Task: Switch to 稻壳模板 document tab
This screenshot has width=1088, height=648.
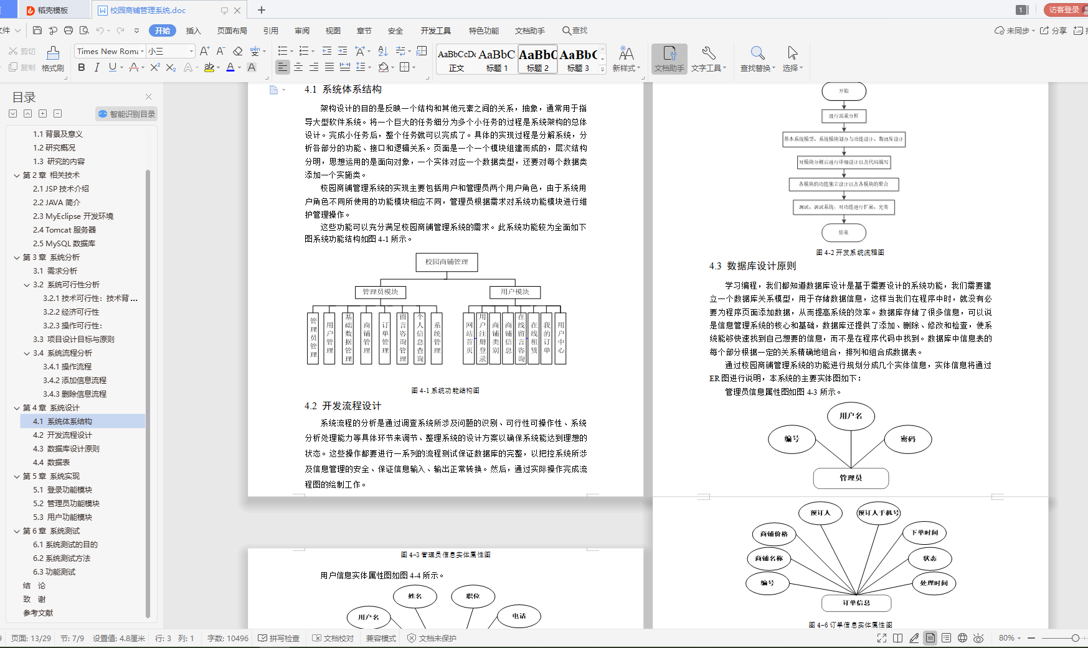Action: pyautogui.click(x=53, y=10)
